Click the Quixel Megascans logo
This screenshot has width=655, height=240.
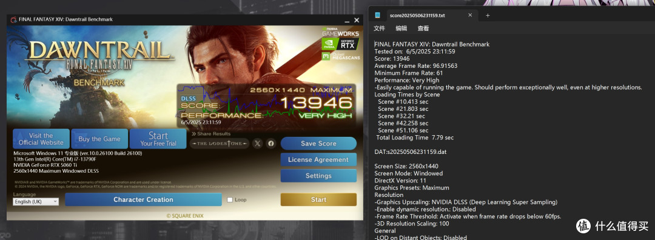point(340,56)
